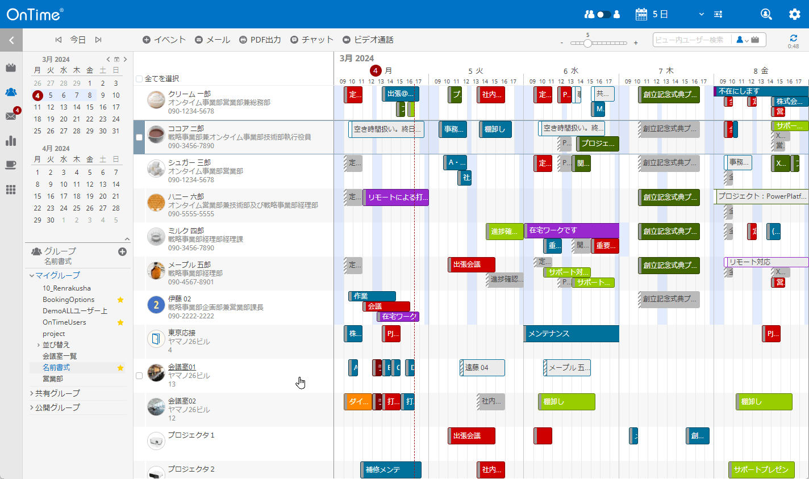809x479 pixels.
Task: Check the 全てを選択 checkbox
Action: tap(139, 80)
